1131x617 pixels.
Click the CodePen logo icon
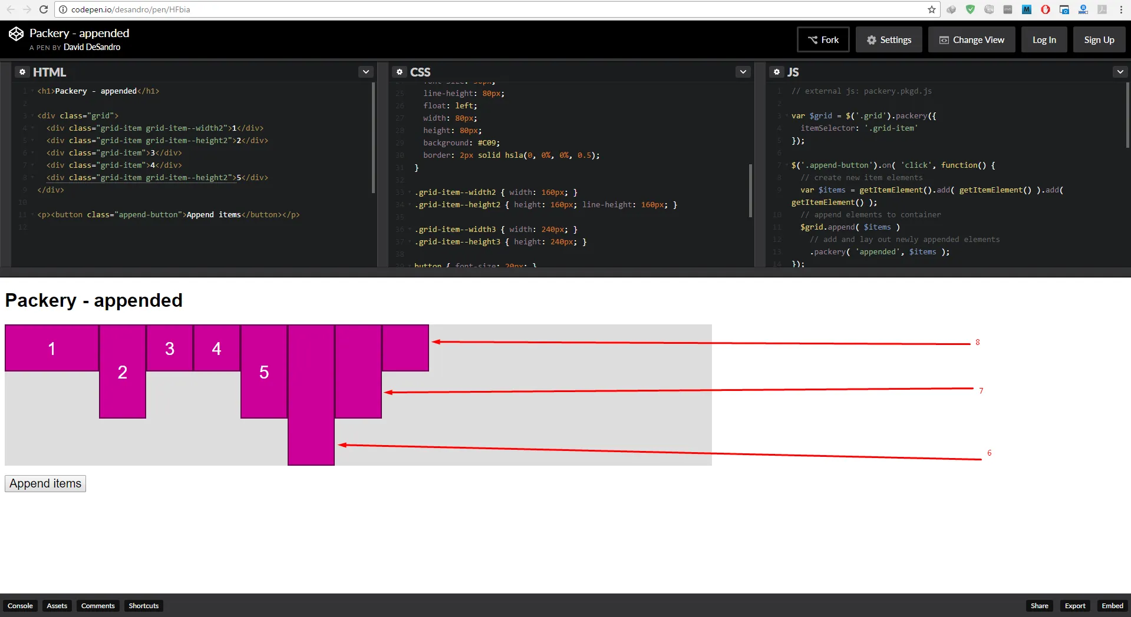pos(16,34)
